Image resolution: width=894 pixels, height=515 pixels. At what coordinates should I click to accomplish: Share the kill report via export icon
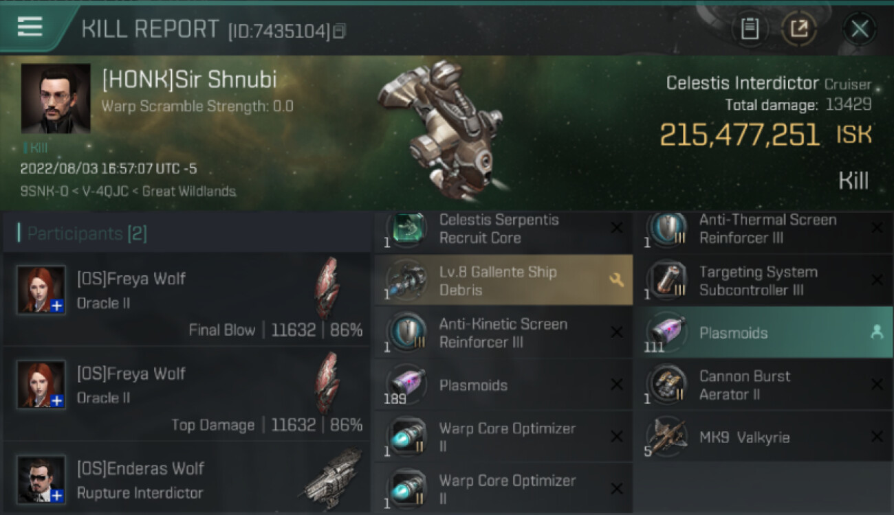[799, 29]
